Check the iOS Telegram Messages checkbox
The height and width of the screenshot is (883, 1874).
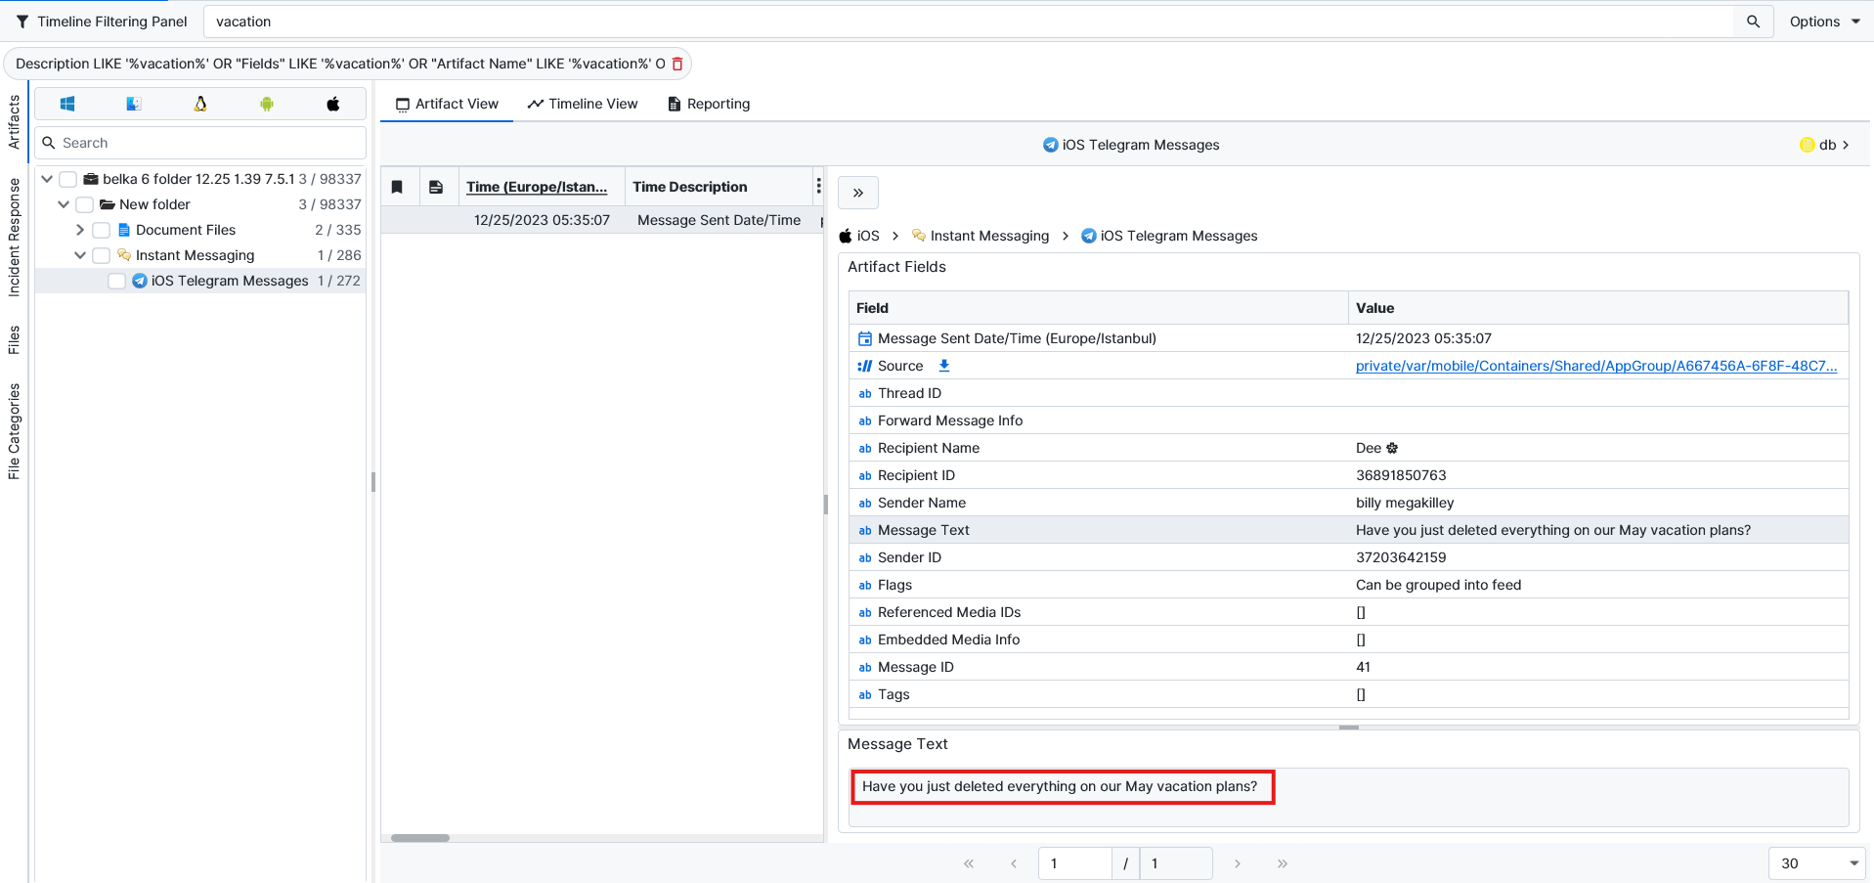pyautogui.click(x=117, y=281)
